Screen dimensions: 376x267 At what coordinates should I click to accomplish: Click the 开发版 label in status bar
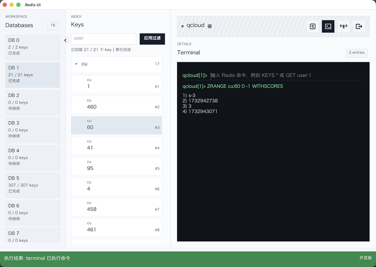(365, 258)
